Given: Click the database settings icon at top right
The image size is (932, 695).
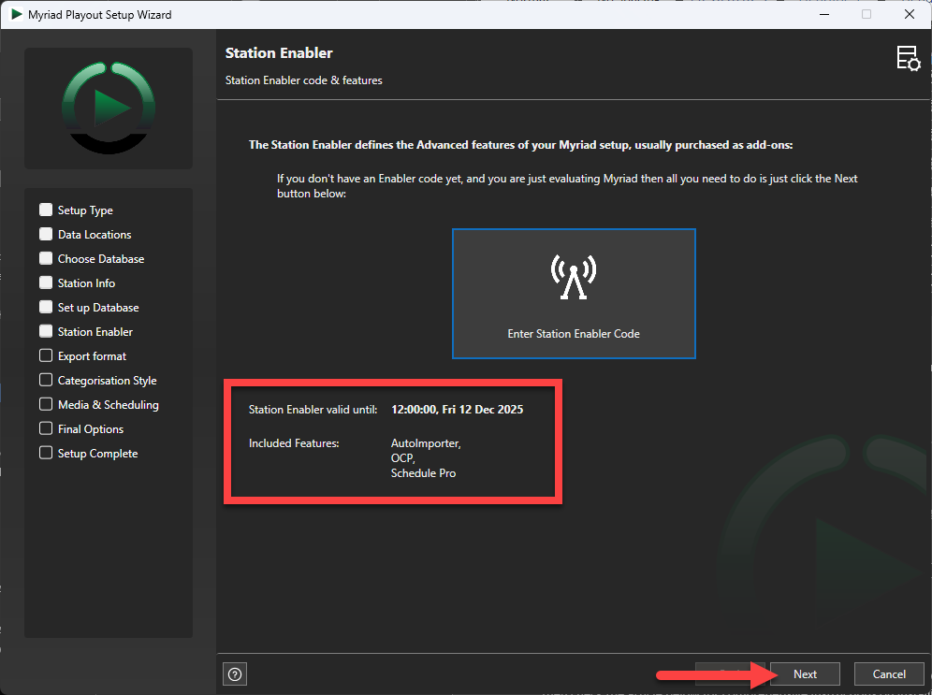Looking at the screenshot, I should (909, 58).
